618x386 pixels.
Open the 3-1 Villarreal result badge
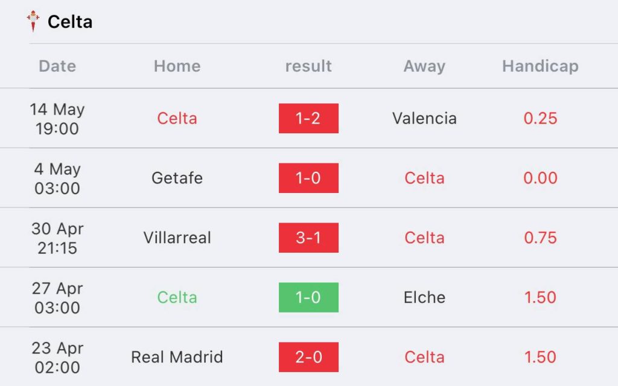point(308,238)
